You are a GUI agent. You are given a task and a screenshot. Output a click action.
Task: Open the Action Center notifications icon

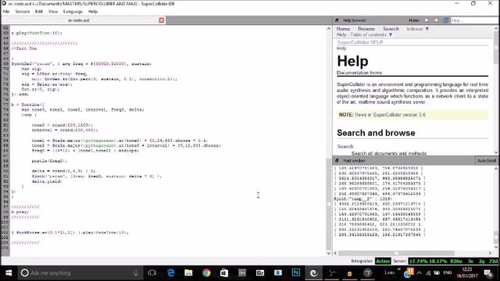tap(487, 273)
